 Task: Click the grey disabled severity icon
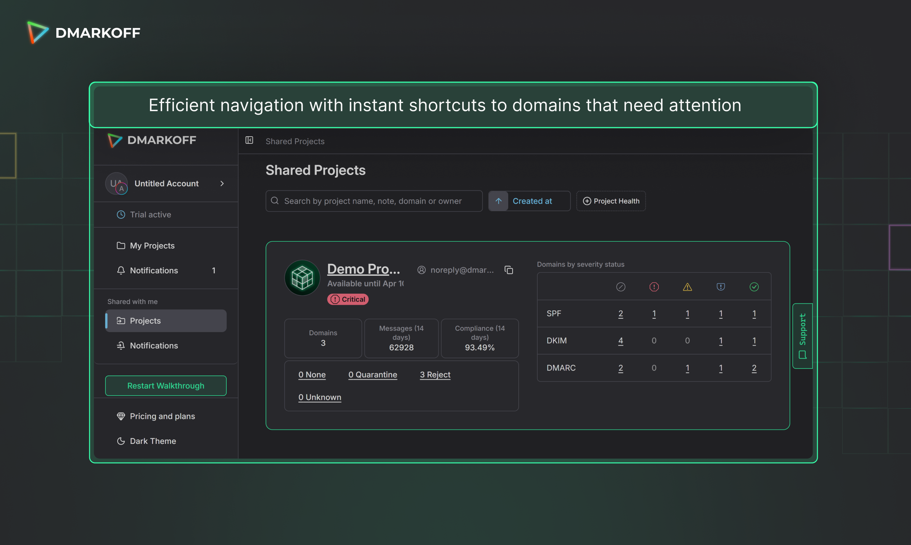tap(620, 287)
